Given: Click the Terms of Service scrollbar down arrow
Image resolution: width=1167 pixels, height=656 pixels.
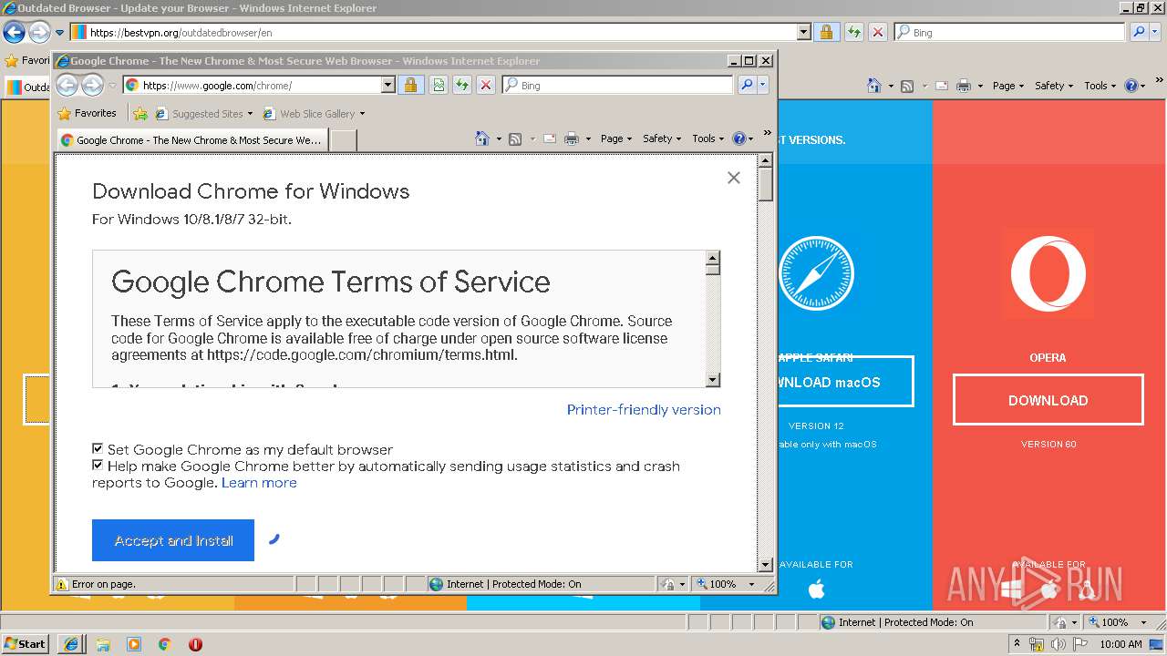Looking at the screenshot, I should click(713, 380).
